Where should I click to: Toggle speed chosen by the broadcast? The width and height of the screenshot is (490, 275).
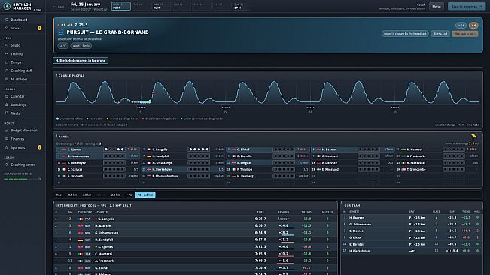click(405, 33)
